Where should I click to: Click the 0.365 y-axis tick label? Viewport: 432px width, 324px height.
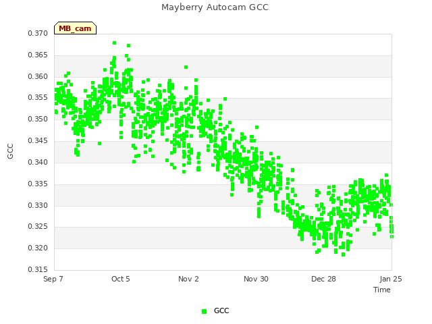tap(38, 55)
